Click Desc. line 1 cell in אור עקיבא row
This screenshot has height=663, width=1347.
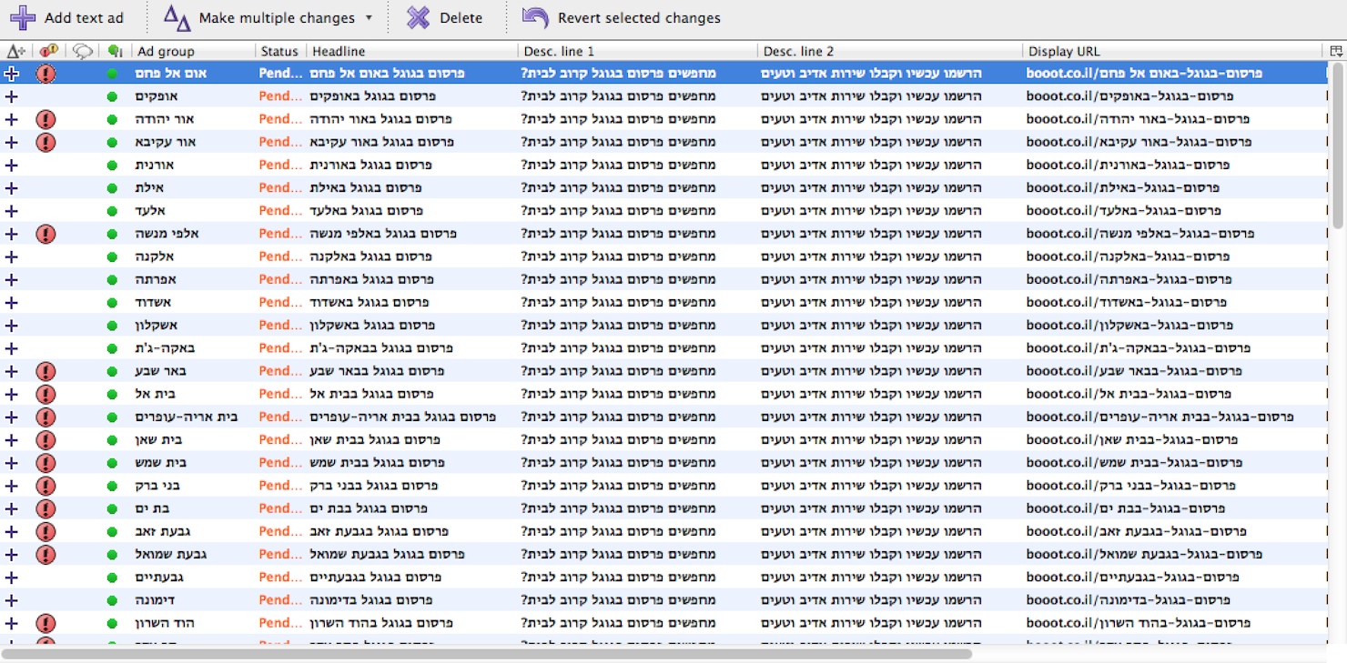[x=618, y=142]
